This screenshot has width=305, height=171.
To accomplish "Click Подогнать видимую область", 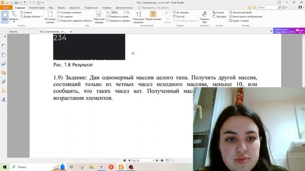I will 74,21.
